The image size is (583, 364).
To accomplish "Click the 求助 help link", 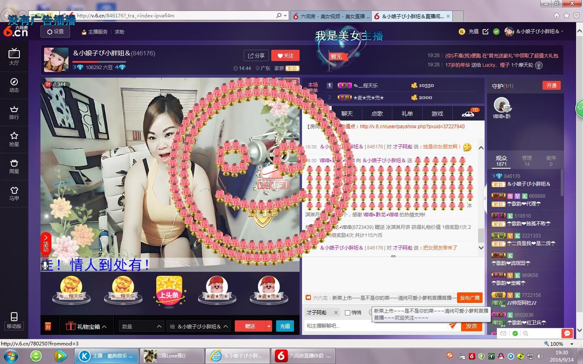I will (119, 32).
